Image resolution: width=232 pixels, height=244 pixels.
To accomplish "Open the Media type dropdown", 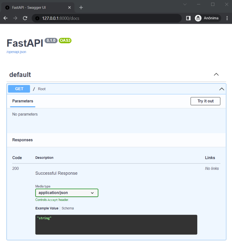I will [x=66, y=193].
